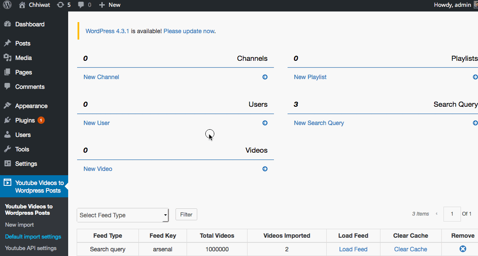Click the Please update now link

(189, 31)
